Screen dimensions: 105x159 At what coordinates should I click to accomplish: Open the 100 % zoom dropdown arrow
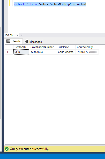(x=18, y=35)
